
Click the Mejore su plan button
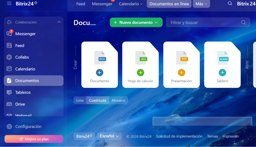[34, 139]
